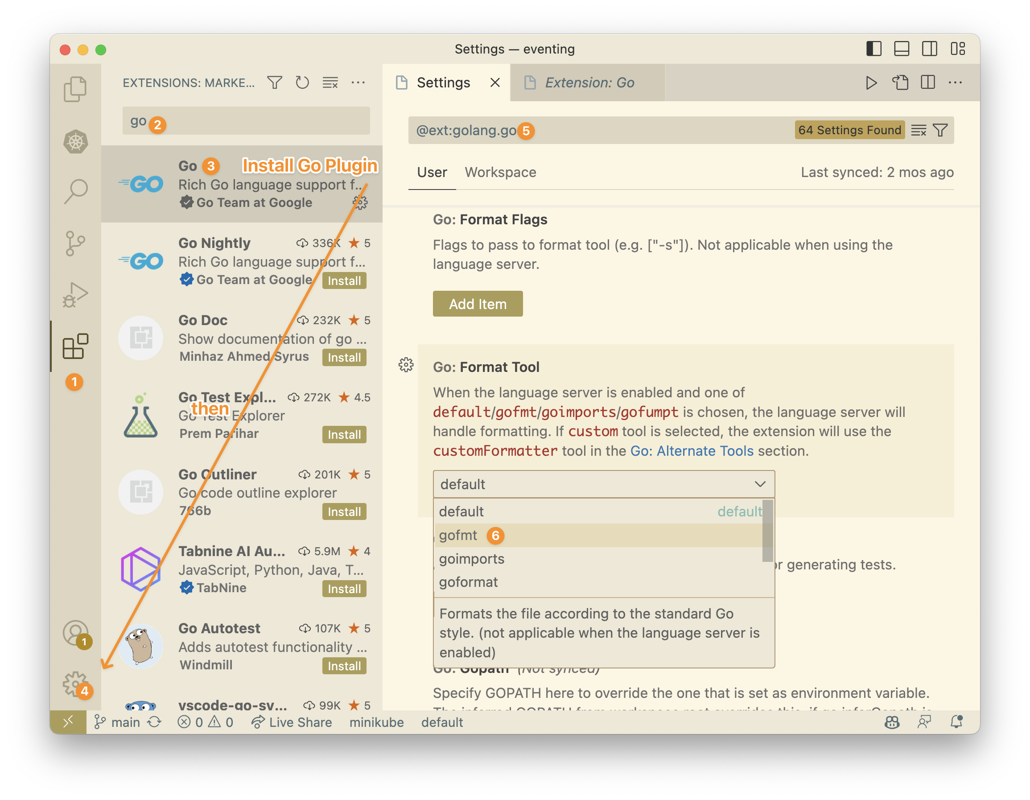Start a Live Share session from the status bar
This screenshot has height=800, width=1030.
292,722
